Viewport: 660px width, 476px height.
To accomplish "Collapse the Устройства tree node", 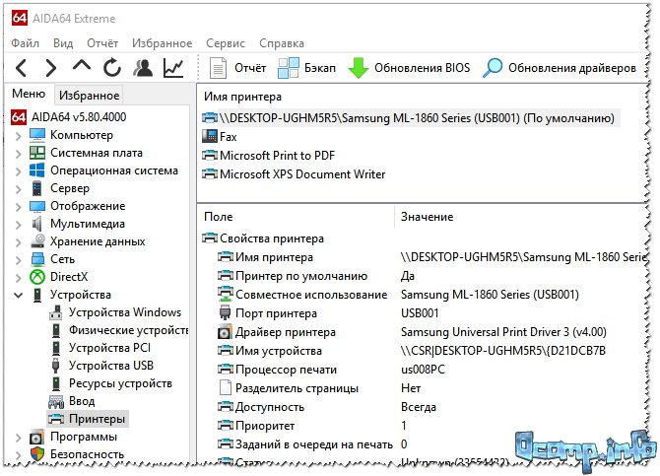I will coord(18,295).
